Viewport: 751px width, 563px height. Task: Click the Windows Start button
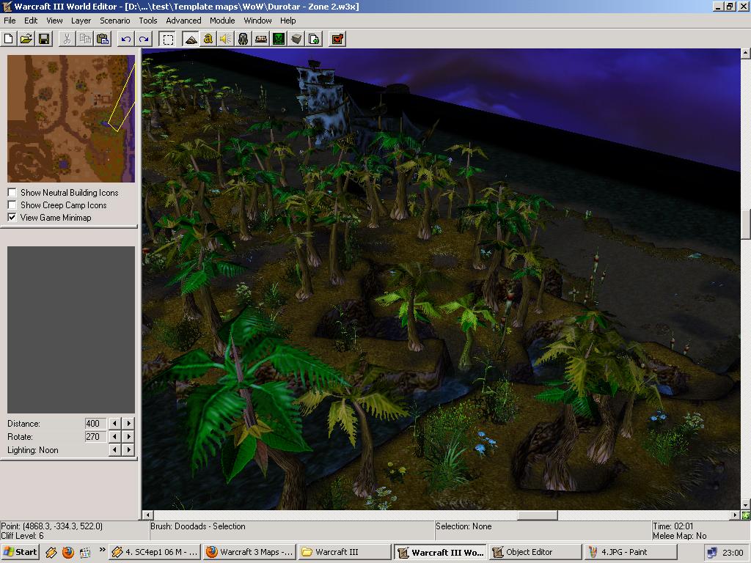point(20,552)
